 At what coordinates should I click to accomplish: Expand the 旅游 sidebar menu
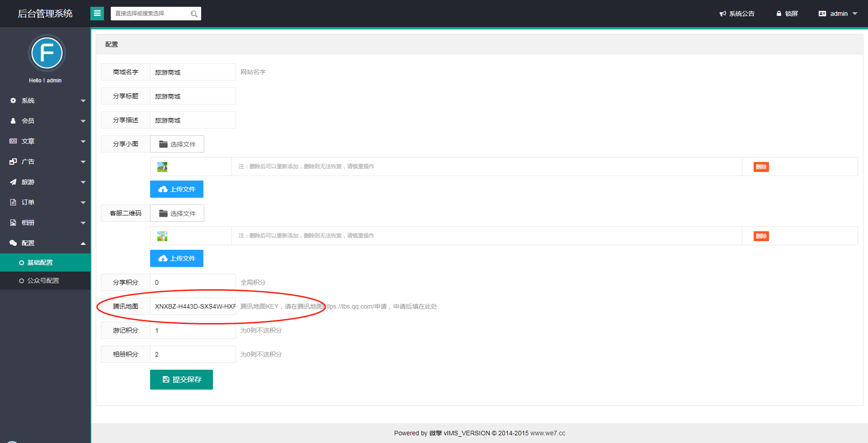click(x=45, y=182)
